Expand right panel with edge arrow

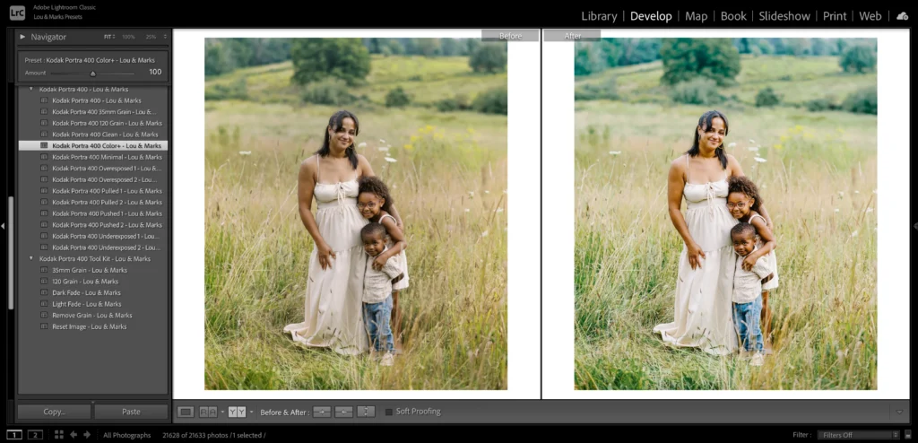click(915, 226)
